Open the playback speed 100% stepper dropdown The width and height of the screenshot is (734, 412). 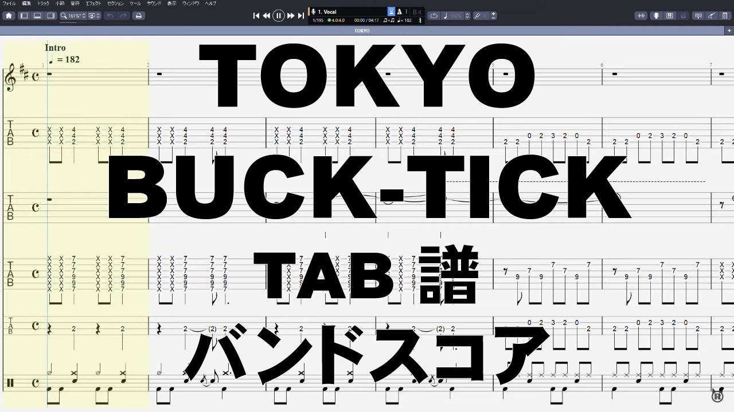[467, 15]
